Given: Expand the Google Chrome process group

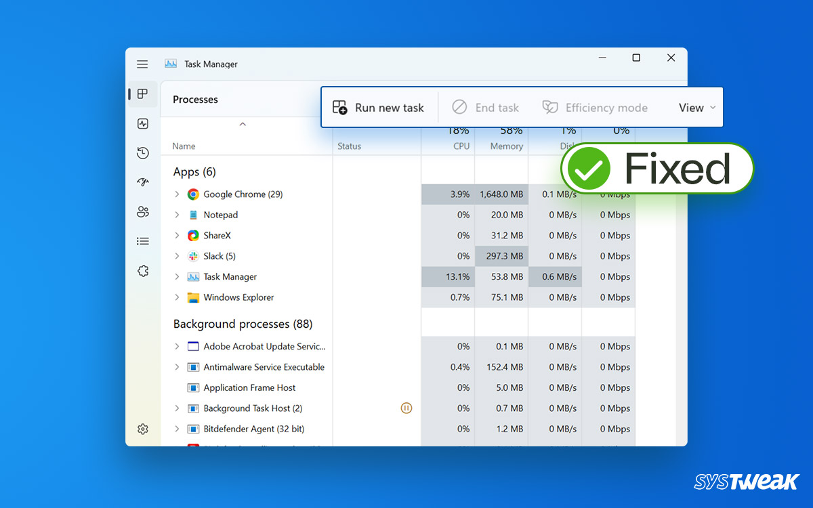Looking at the screenshot, I should [177, 194].
